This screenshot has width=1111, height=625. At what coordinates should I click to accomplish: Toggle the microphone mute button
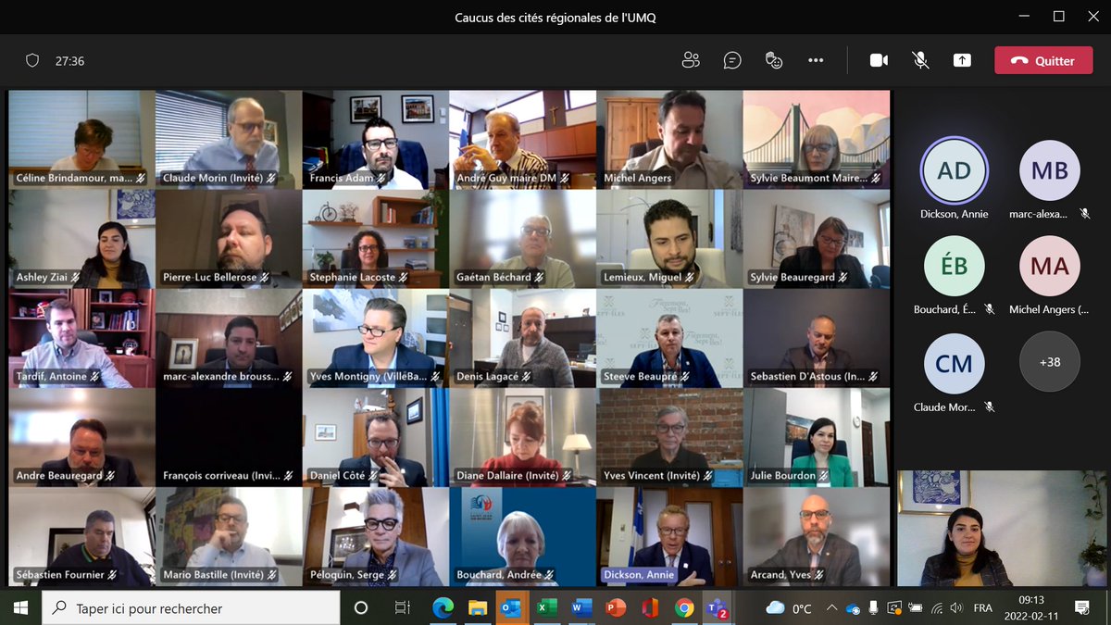click(920, 60)
